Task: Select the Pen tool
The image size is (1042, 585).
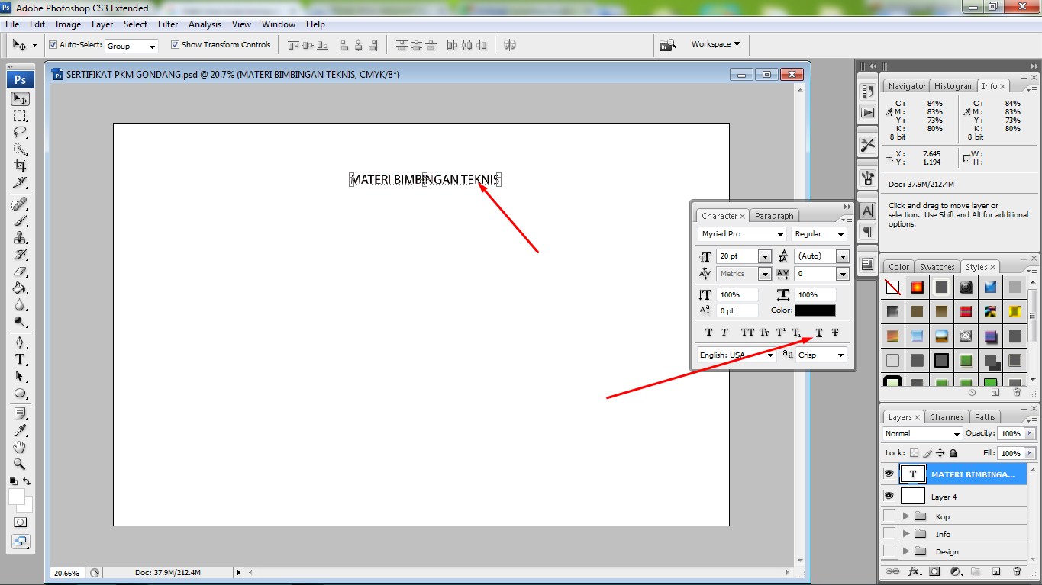Action: coord(19,341)
